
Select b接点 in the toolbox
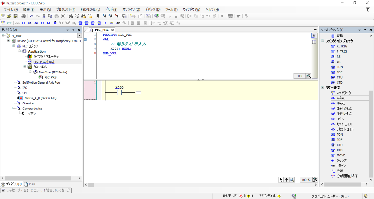340,103
